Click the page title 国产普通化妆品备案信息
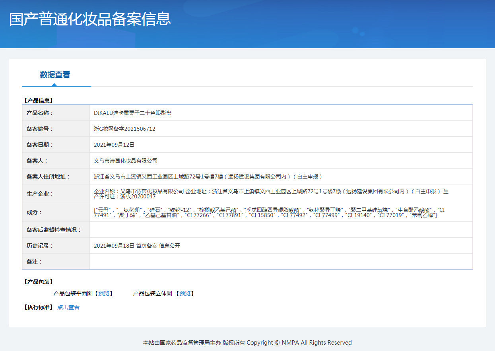Screen dimensions: 495x351 pos(90,19)
